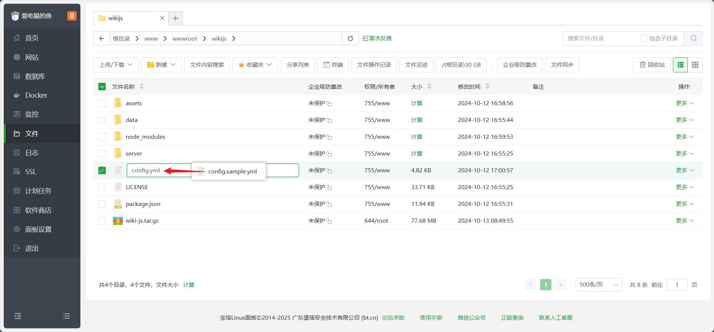Click the refresh directory icon
Image resolution: width=714 pixels, height=332 pixels.
(x=350, y=38)
